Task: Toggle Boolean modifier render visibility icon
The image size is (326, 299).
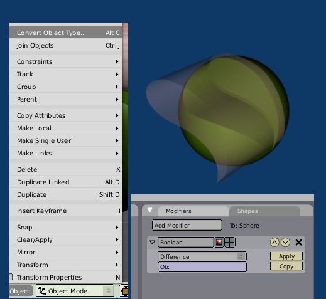Action: click(x=219, y=243)
